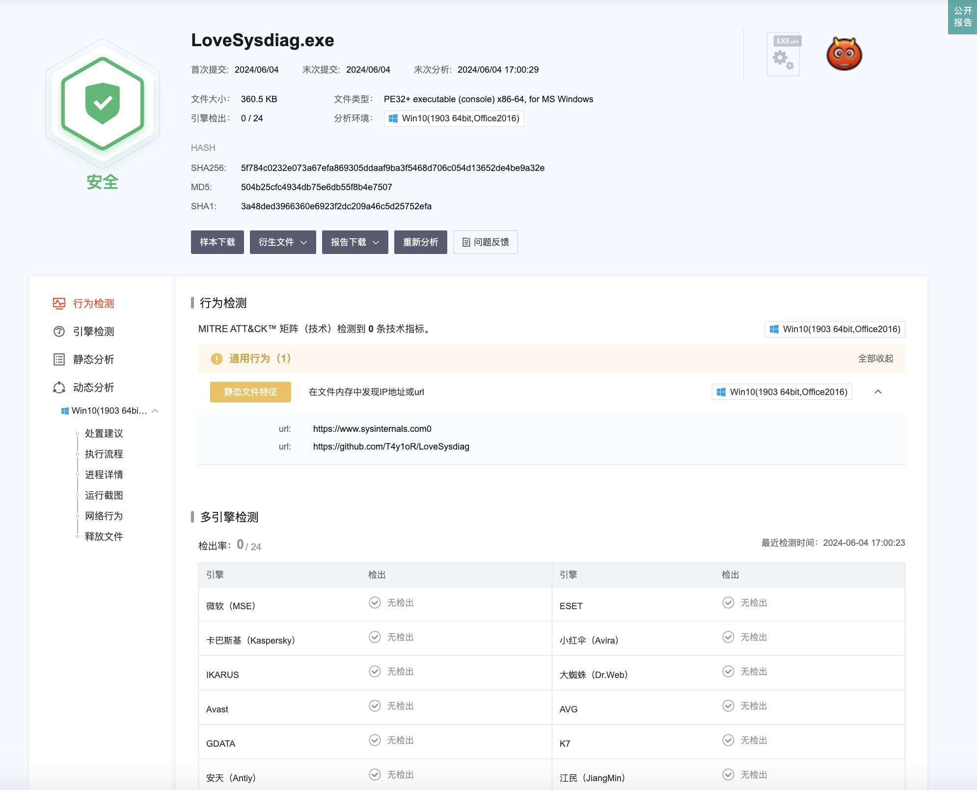The height and width of the screenshot is (790, 977).
Task: Click 全部收起 to collapse all behaviors
Action: pos(875,359)
